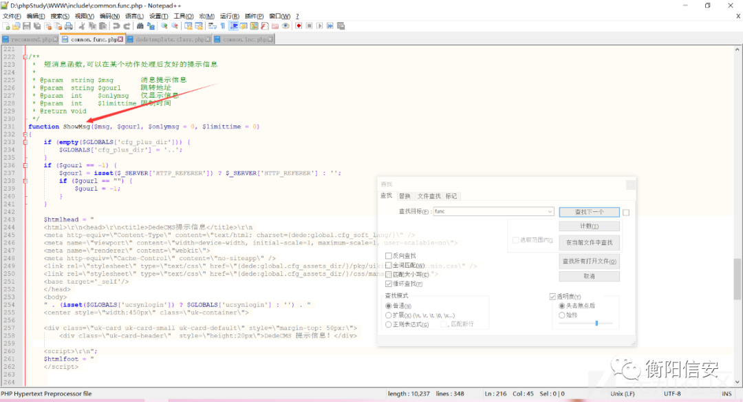Image resolution: width=743 pixels, height=402 pixels.
Task: Click the New file toolbar icon
Action: coord(6,26)
